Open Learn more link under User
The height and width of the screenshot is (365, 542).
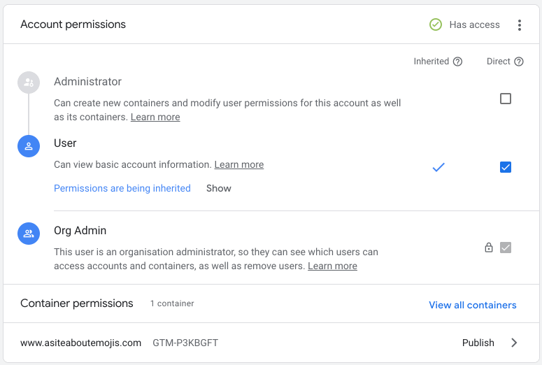click(238, 165)
